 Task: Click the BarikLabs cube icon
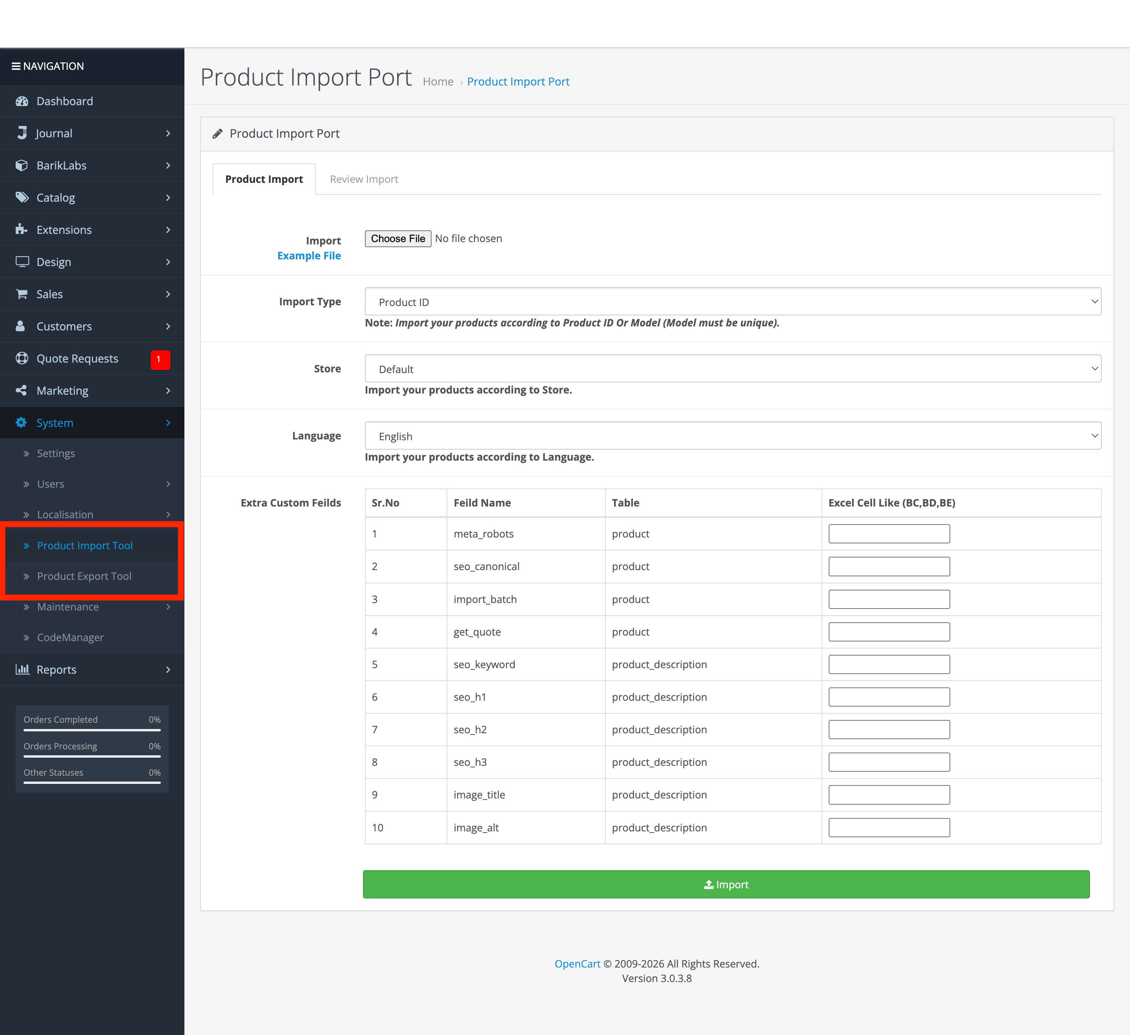click(22, 165)
